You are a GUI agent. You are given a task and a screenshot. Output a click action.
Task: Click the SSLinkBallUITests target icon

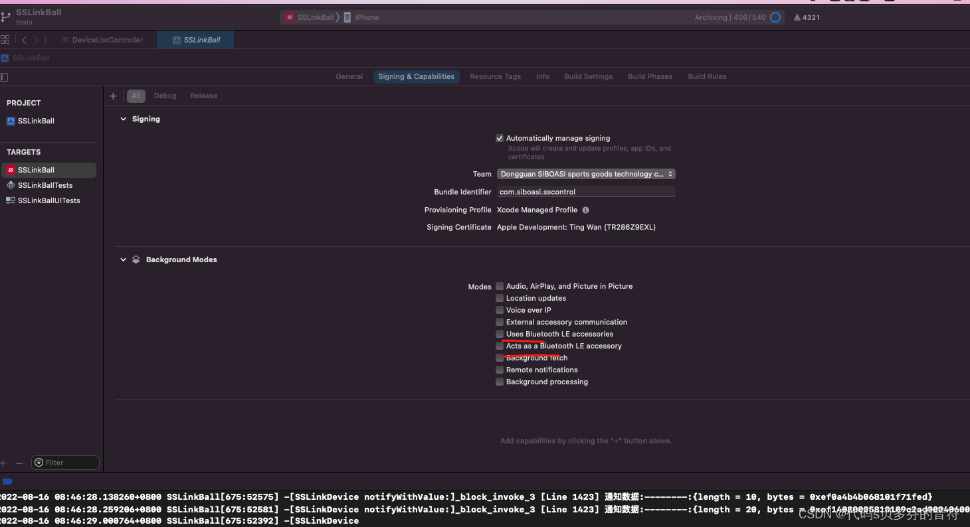coord(11,200)
